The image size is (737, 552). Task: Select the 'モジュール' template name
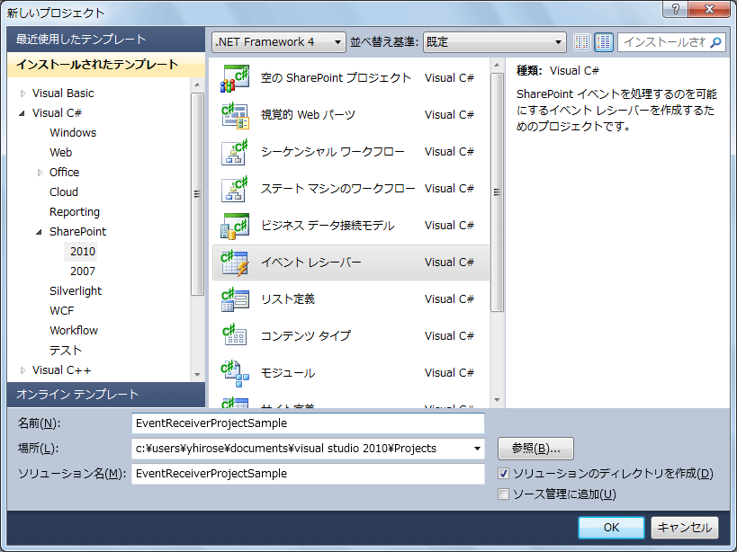(x=288, y=373)
